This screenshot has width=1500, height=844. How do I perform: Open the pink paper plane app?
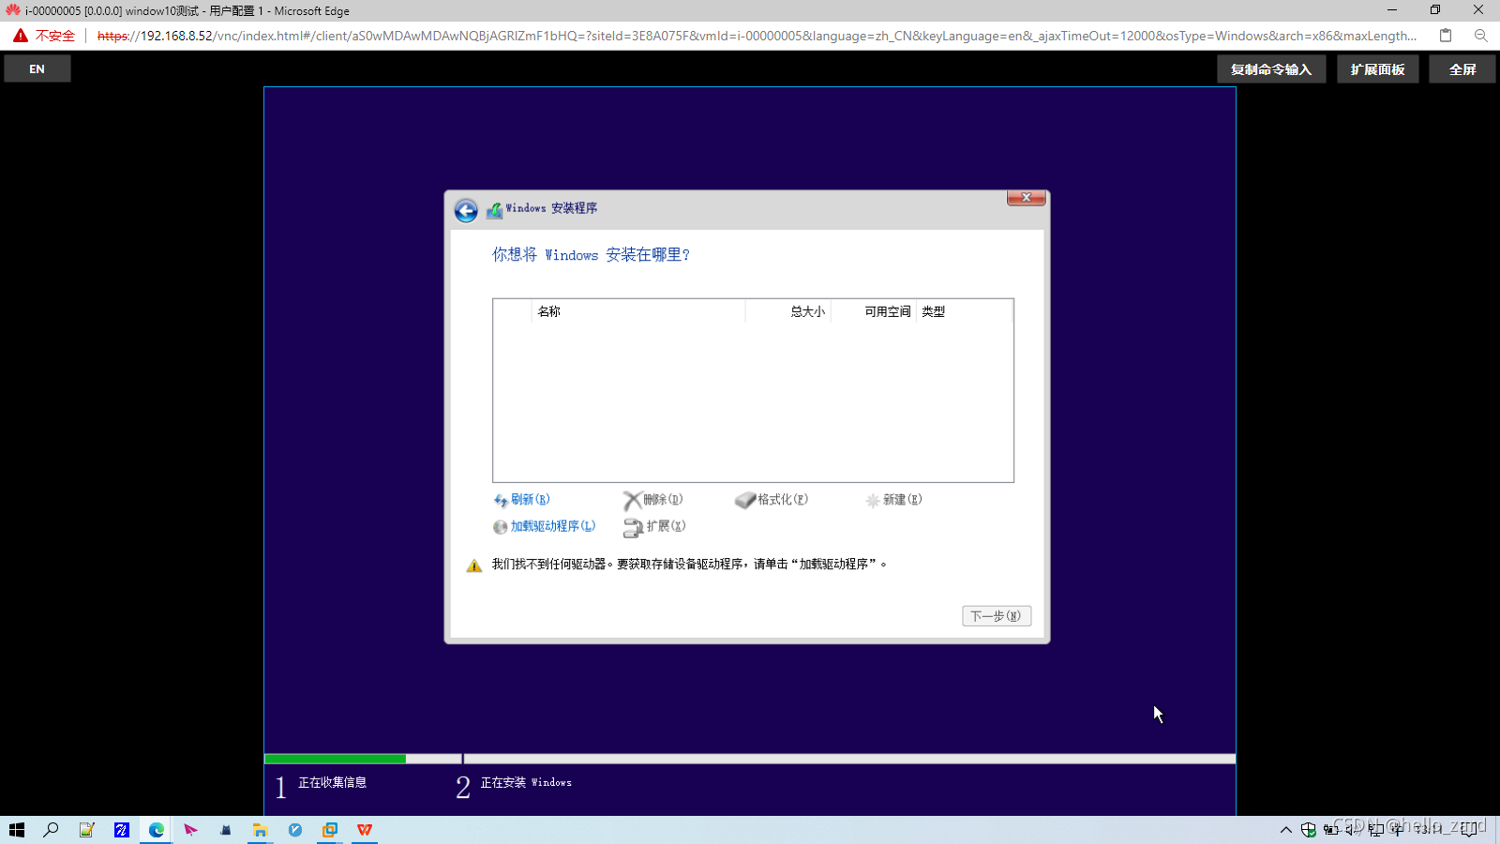pos(190,830)
